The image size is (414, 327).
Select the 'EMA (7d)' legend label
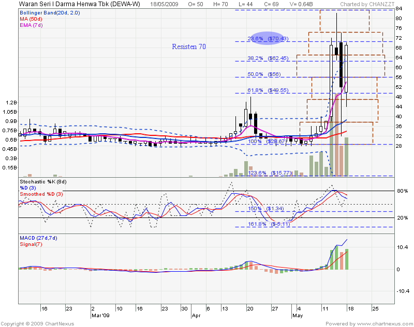(31, 25)
